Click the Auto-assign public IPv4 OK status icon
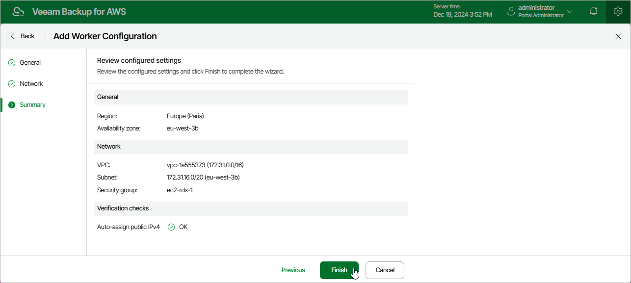The height and width of the screenshot is (283, 631). [171, 227]
